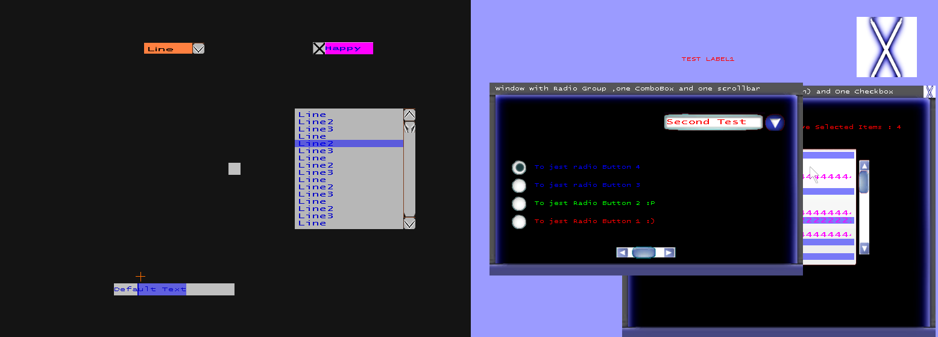Click the blue round combo arrow button
The height and width of the screenshot is (337, 938).
[x=775, y=123]
